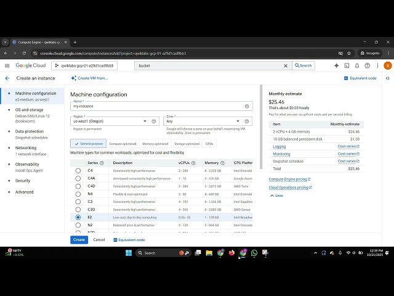The width and height of the screenshot is (394, 296).
Task: Switch to the Compute optimized tab
Action: pos(123,144)
